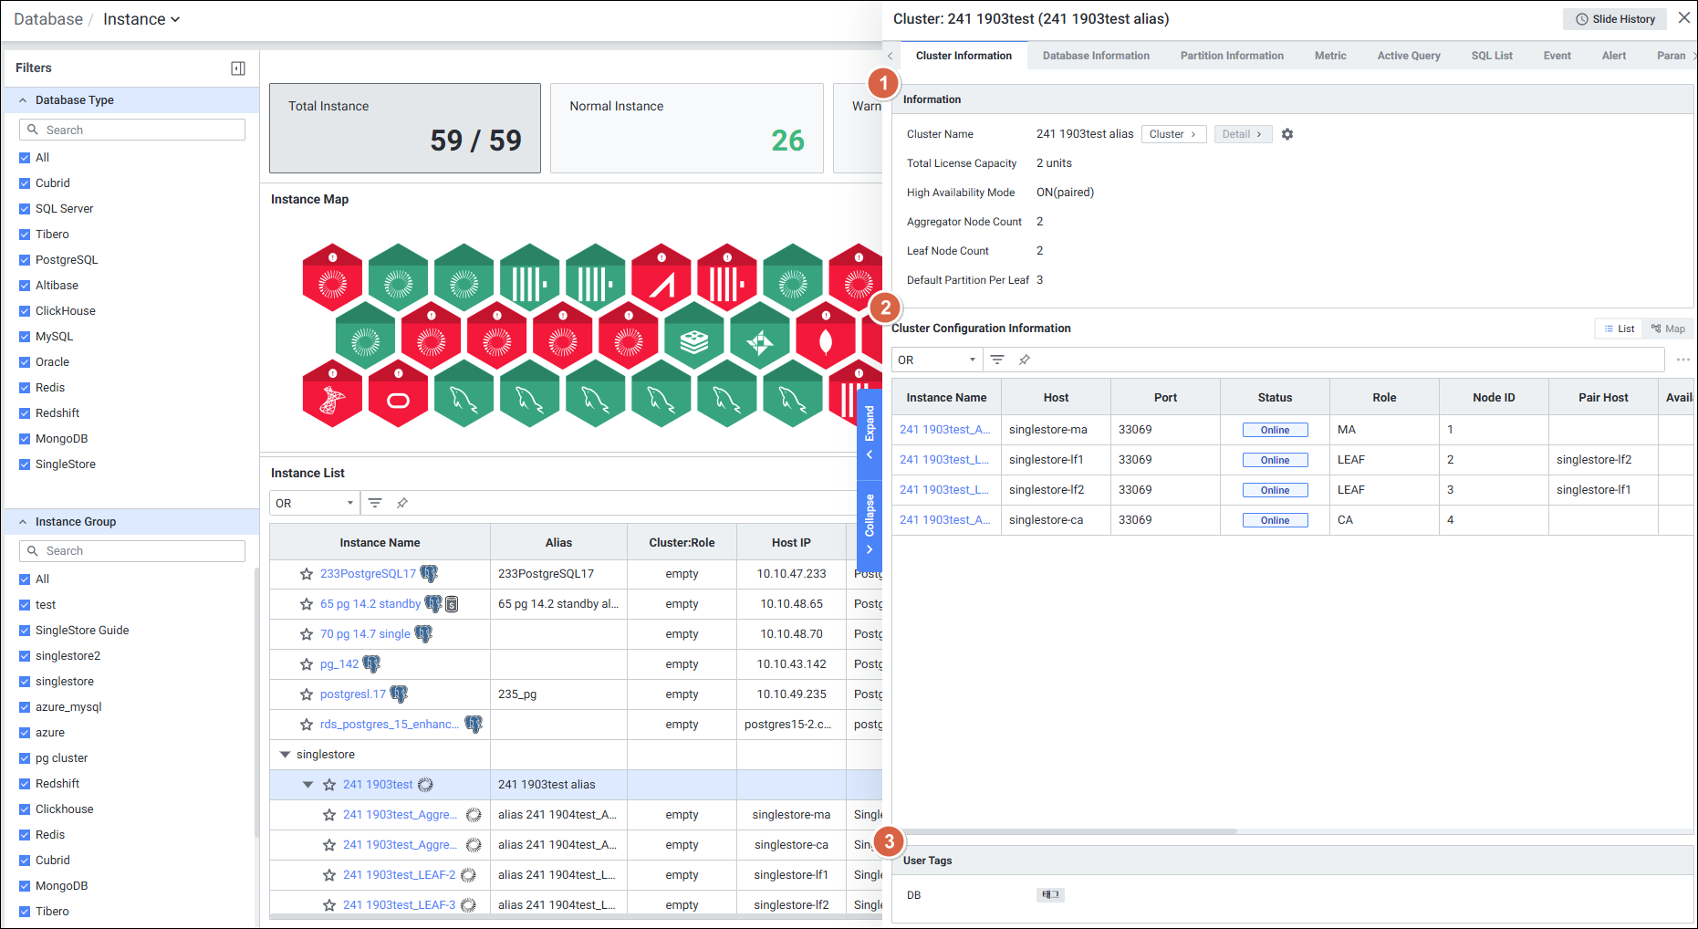Collapse the Filters sidebar panel icon
Viewport: 1698px width, 929px height.
coord(238,68)
